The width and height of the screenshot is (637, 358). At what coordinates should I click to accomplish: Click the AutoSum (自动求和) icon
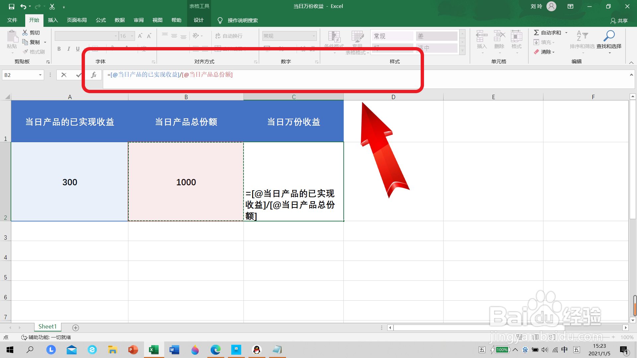pyautogui.click(x=536, y=32)
